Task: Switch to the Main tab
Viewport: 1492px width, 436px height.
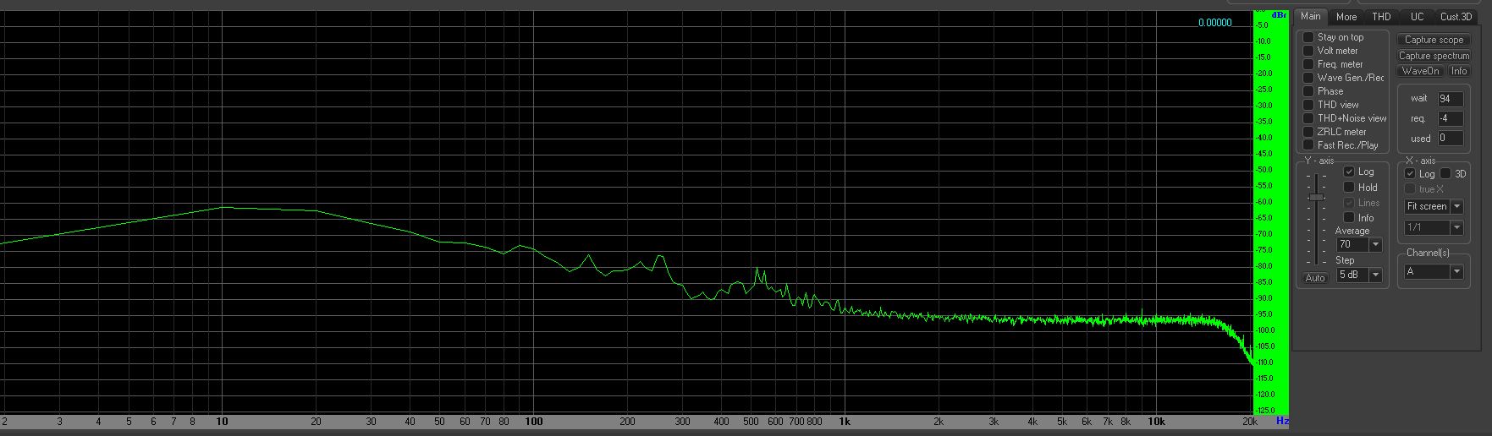Action: 1310,16
